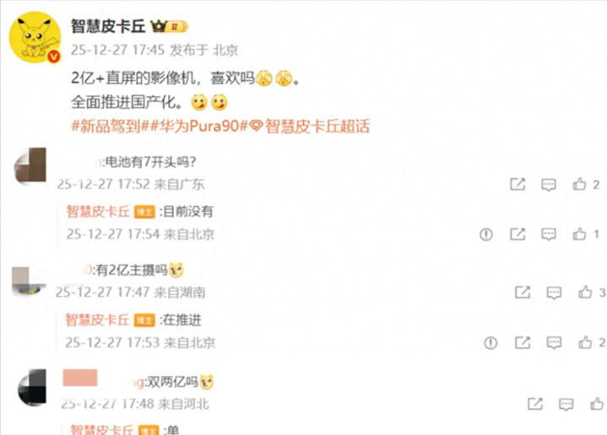
Task: Report the reply 在推进
Action: 490,343
